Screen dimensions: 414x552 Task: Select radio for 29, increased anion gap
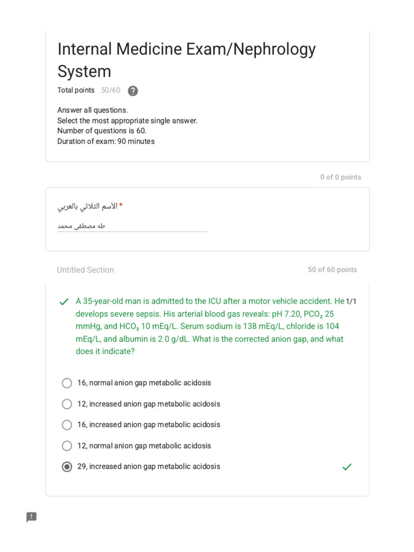[67, 467]
